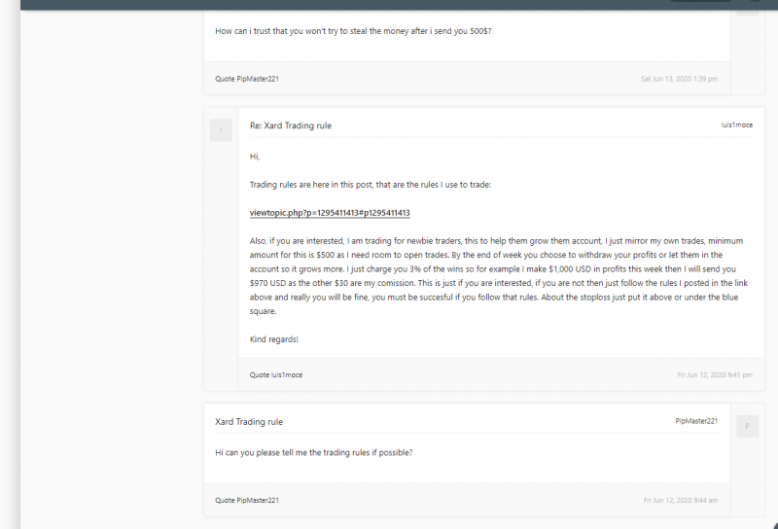Click the 'Re: Xard Trading rule' post title
This screenshot has width=778, height=529.
coord(291,125)
